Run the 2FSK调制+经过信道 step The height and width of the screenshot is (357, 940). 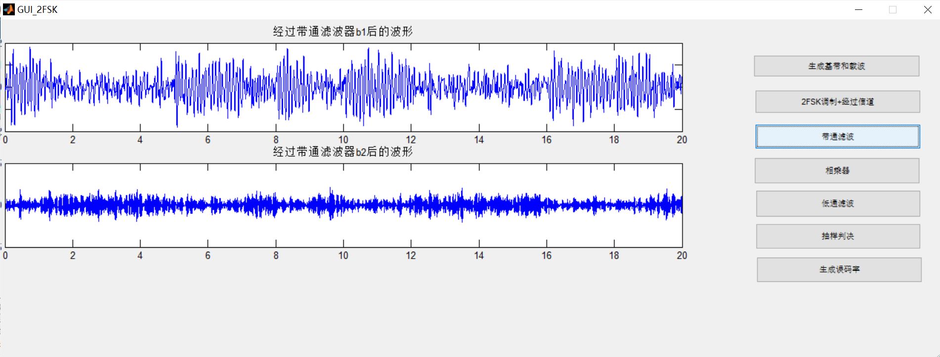(838, 102)
